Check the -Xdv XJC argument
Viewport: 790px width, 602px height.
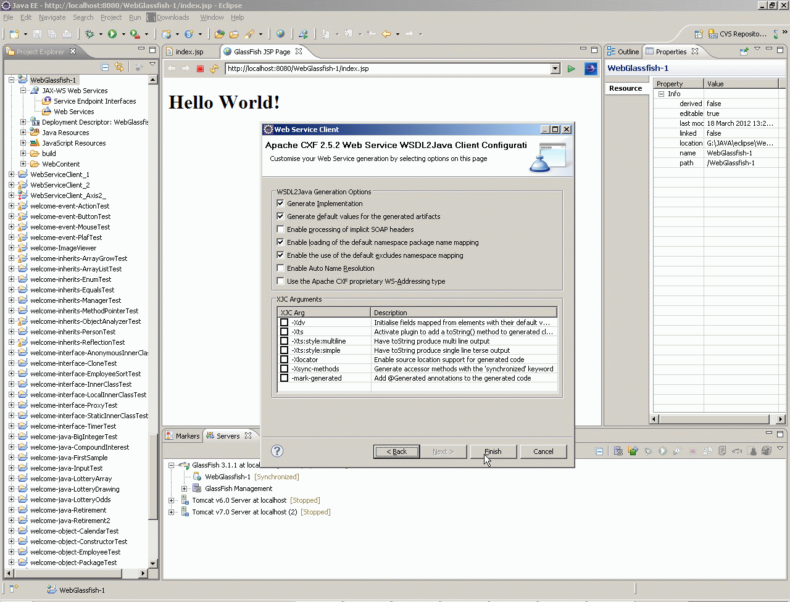[285, 323]
